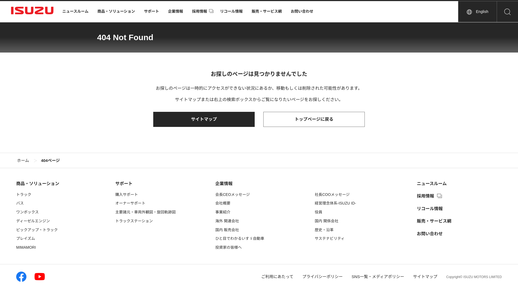
Task: Open プレイズム footer link
Action: pos(26,238)
